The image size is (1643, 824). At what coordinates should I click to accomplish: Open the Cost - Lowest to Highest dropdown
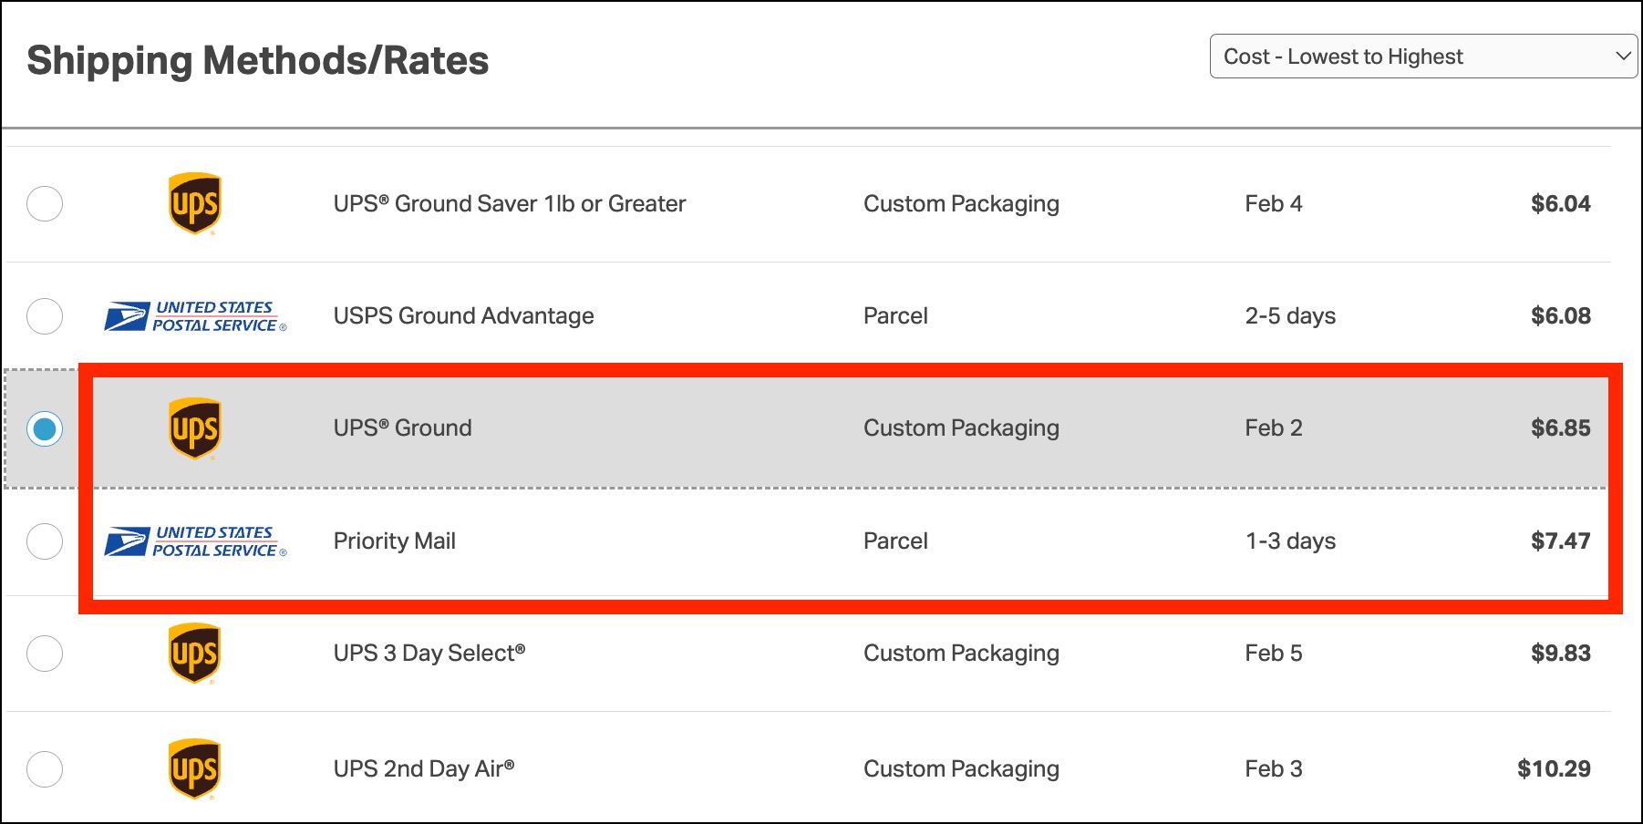click(1422, 57)
